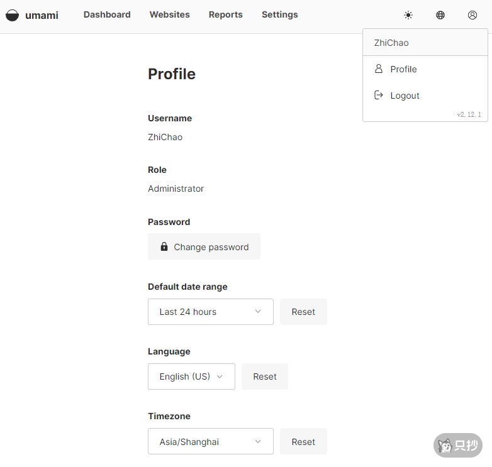The image size is (492, 467).
Task: Click the logout arrow icon
Action: pos(379,95)
